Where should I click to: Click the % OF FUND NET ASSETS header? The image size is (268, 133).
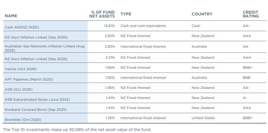(x=102, y=14)
